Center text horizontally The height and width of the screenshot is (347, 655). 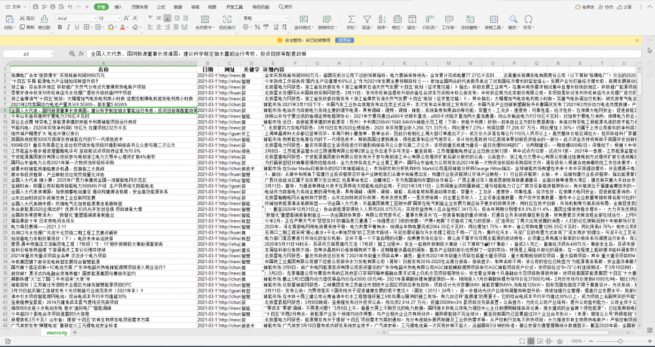tap(159, 27)
